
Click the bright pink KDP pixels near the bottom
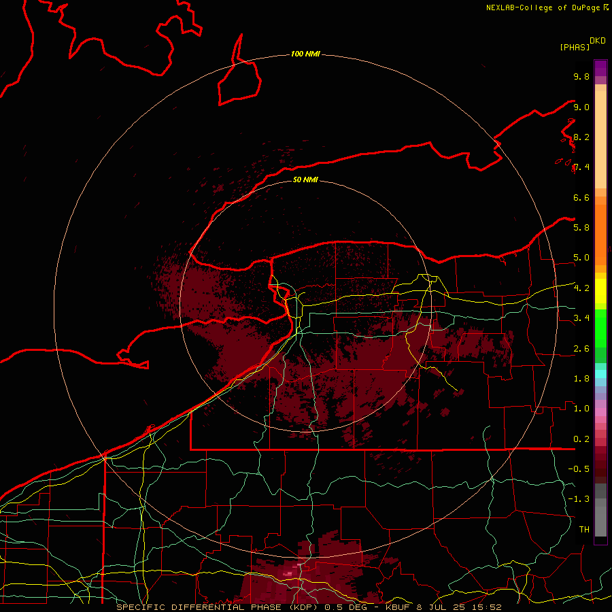[x=289, y=573]
